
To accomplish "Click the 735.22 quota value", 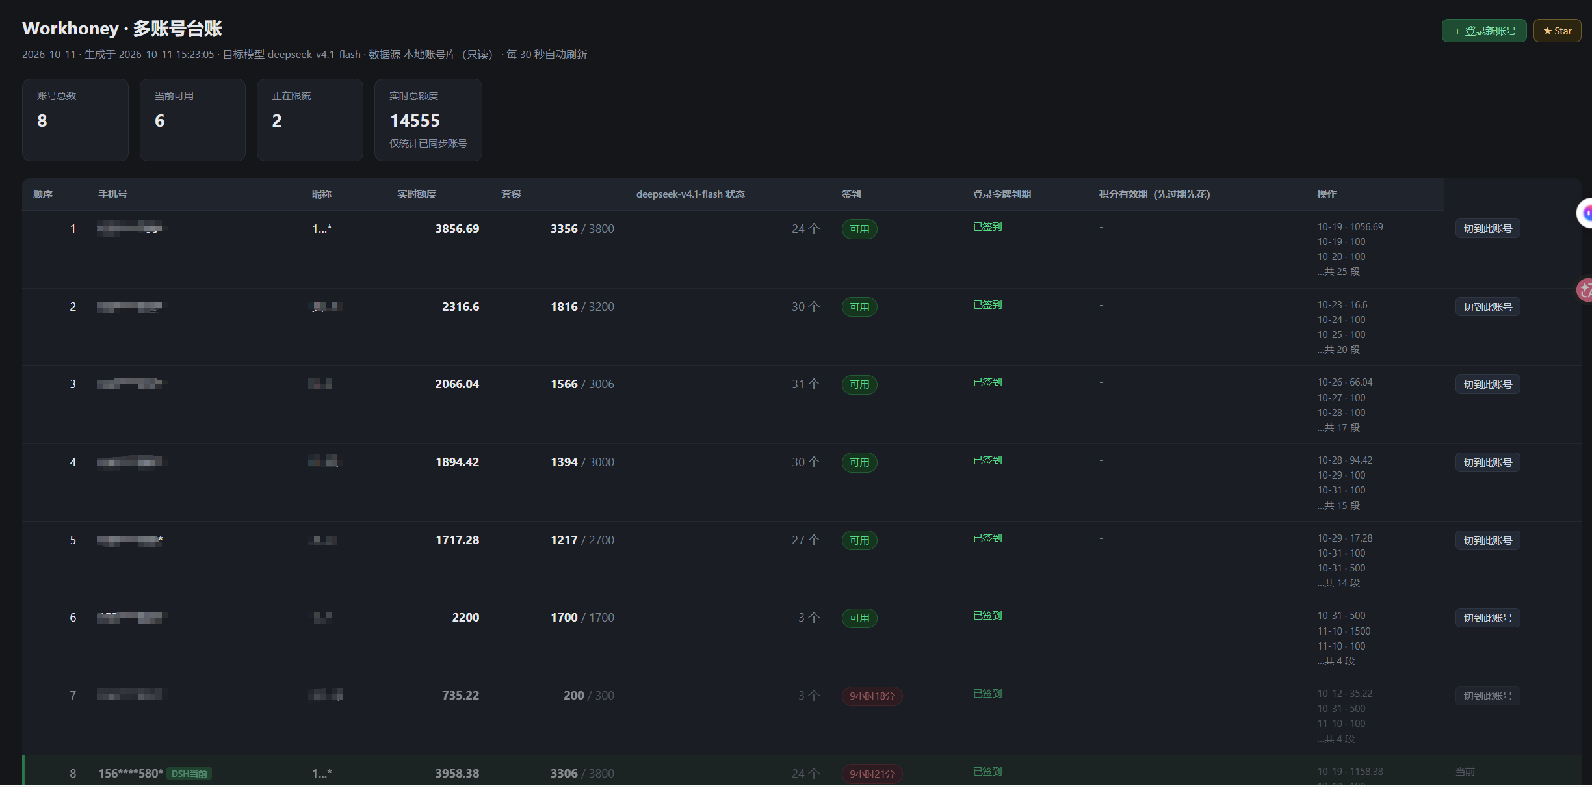I will click(x=461, y=696).
